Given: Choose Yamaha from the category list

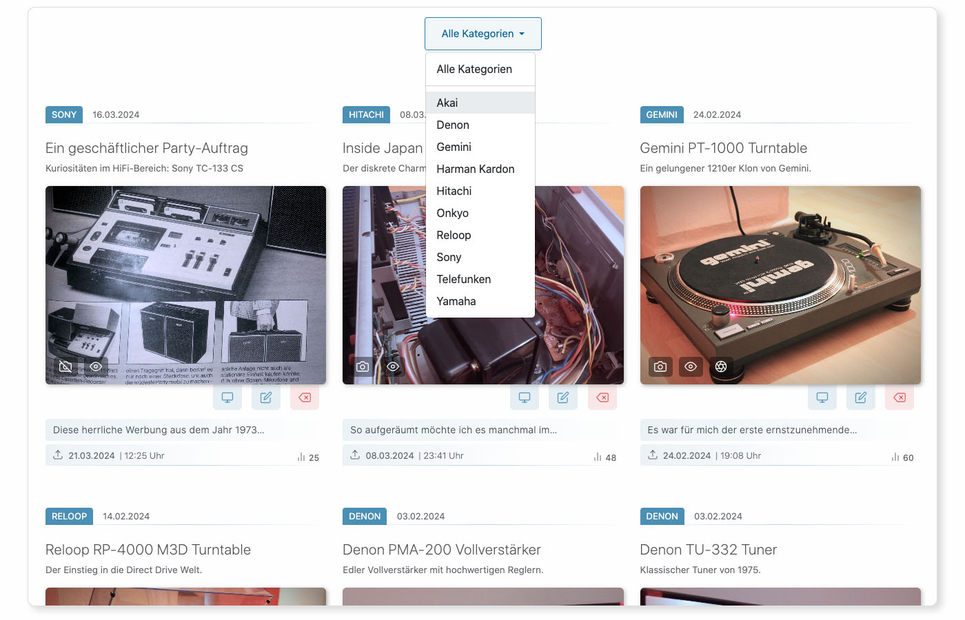Looking at the screenshot, I should pos(480,301).
